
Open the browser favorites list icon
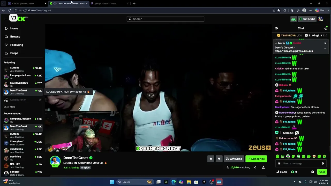pos(298,10)
